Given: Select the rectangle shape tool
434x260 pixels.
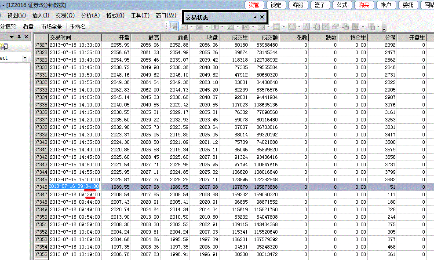Looking at the screenshot, I should click(277, 27).
